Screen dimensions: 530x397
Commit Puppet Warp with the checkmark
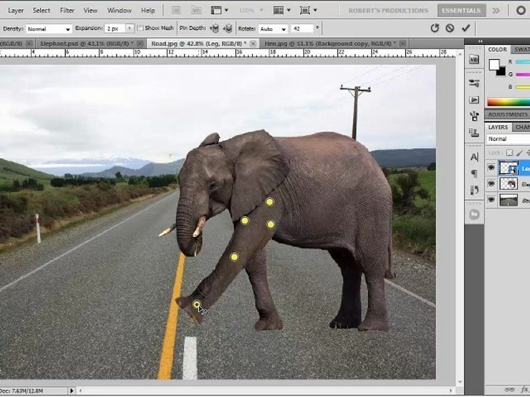466,28
